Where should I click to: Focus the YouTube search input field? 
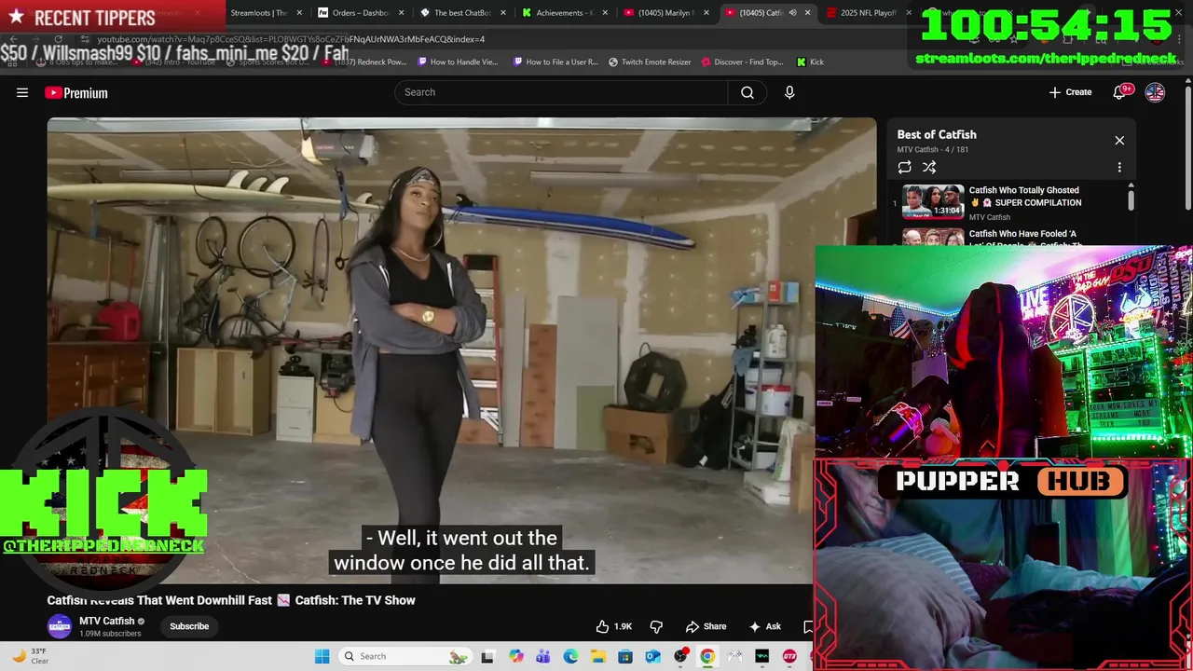[561, 92]
